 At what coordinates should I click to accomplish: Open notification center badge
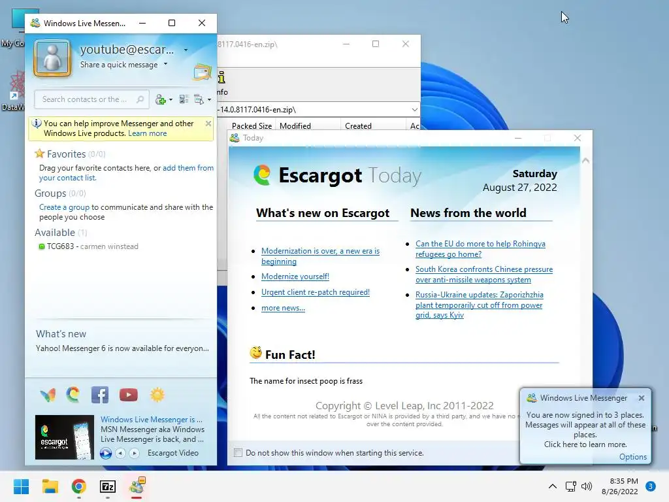click(651, 486)
